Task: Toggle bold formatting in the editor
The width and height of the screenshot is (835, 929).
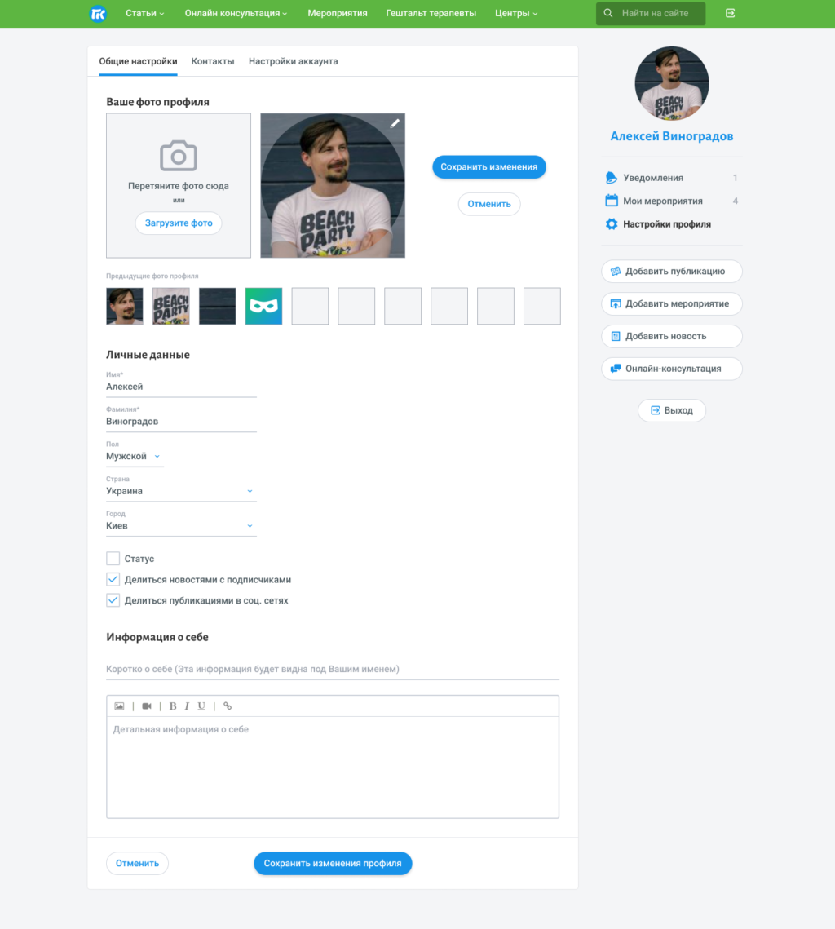Action: point(173,706)
